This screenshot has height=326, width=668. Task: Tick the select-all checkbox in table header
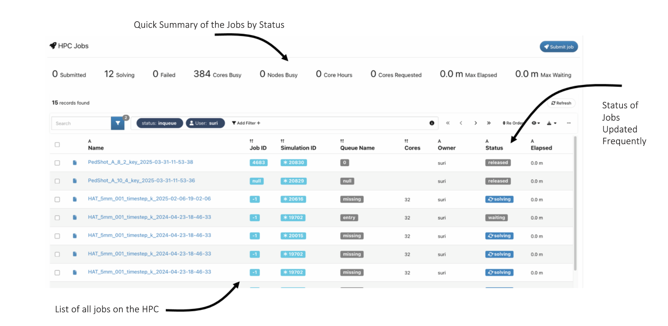pyautogui.click(x=57, y=145)
